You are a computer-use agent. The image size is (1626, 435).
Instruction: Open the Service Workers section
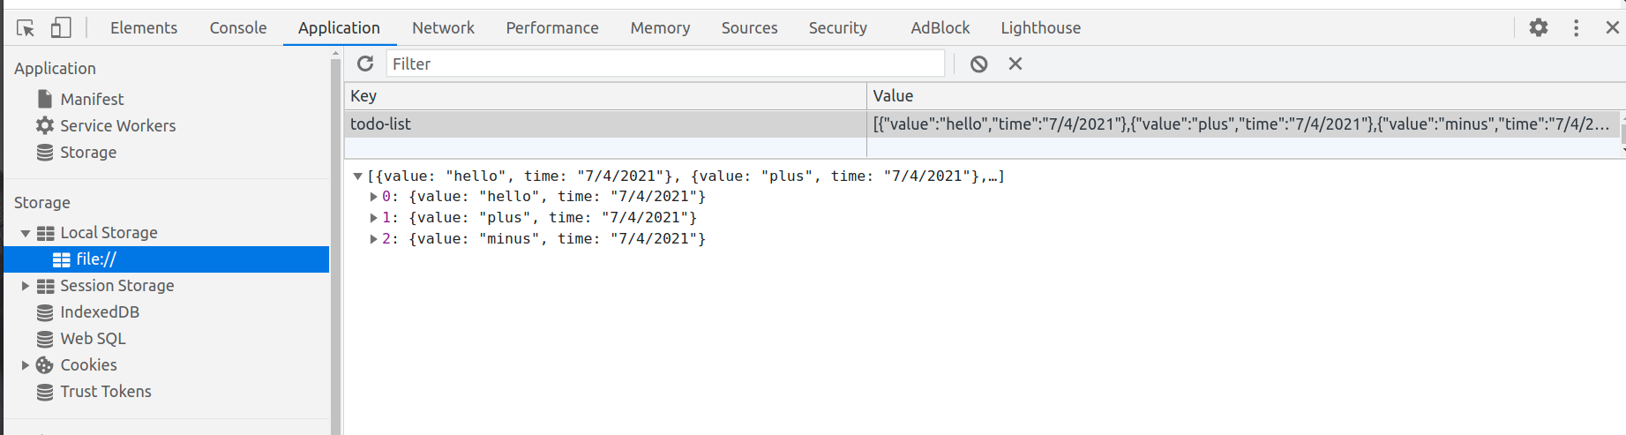pos(117,125)
